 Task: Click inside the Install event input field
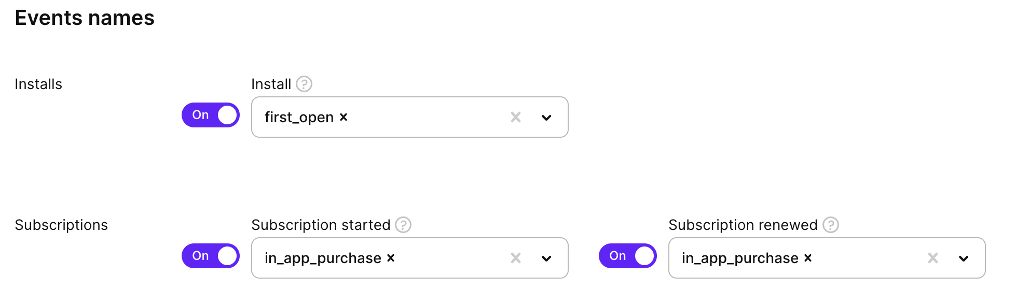pyautogui.click(x=425, y=118)
